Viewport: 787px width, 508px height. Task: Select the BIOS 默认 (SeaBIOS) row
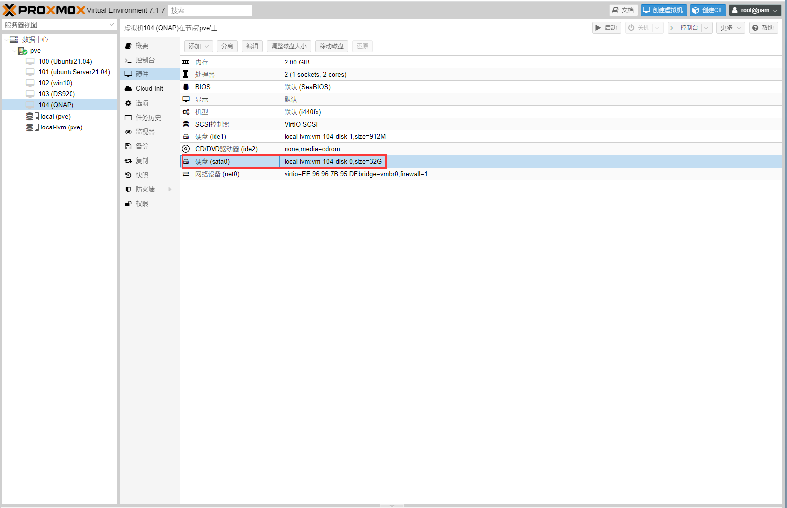(x=481, y=87)
